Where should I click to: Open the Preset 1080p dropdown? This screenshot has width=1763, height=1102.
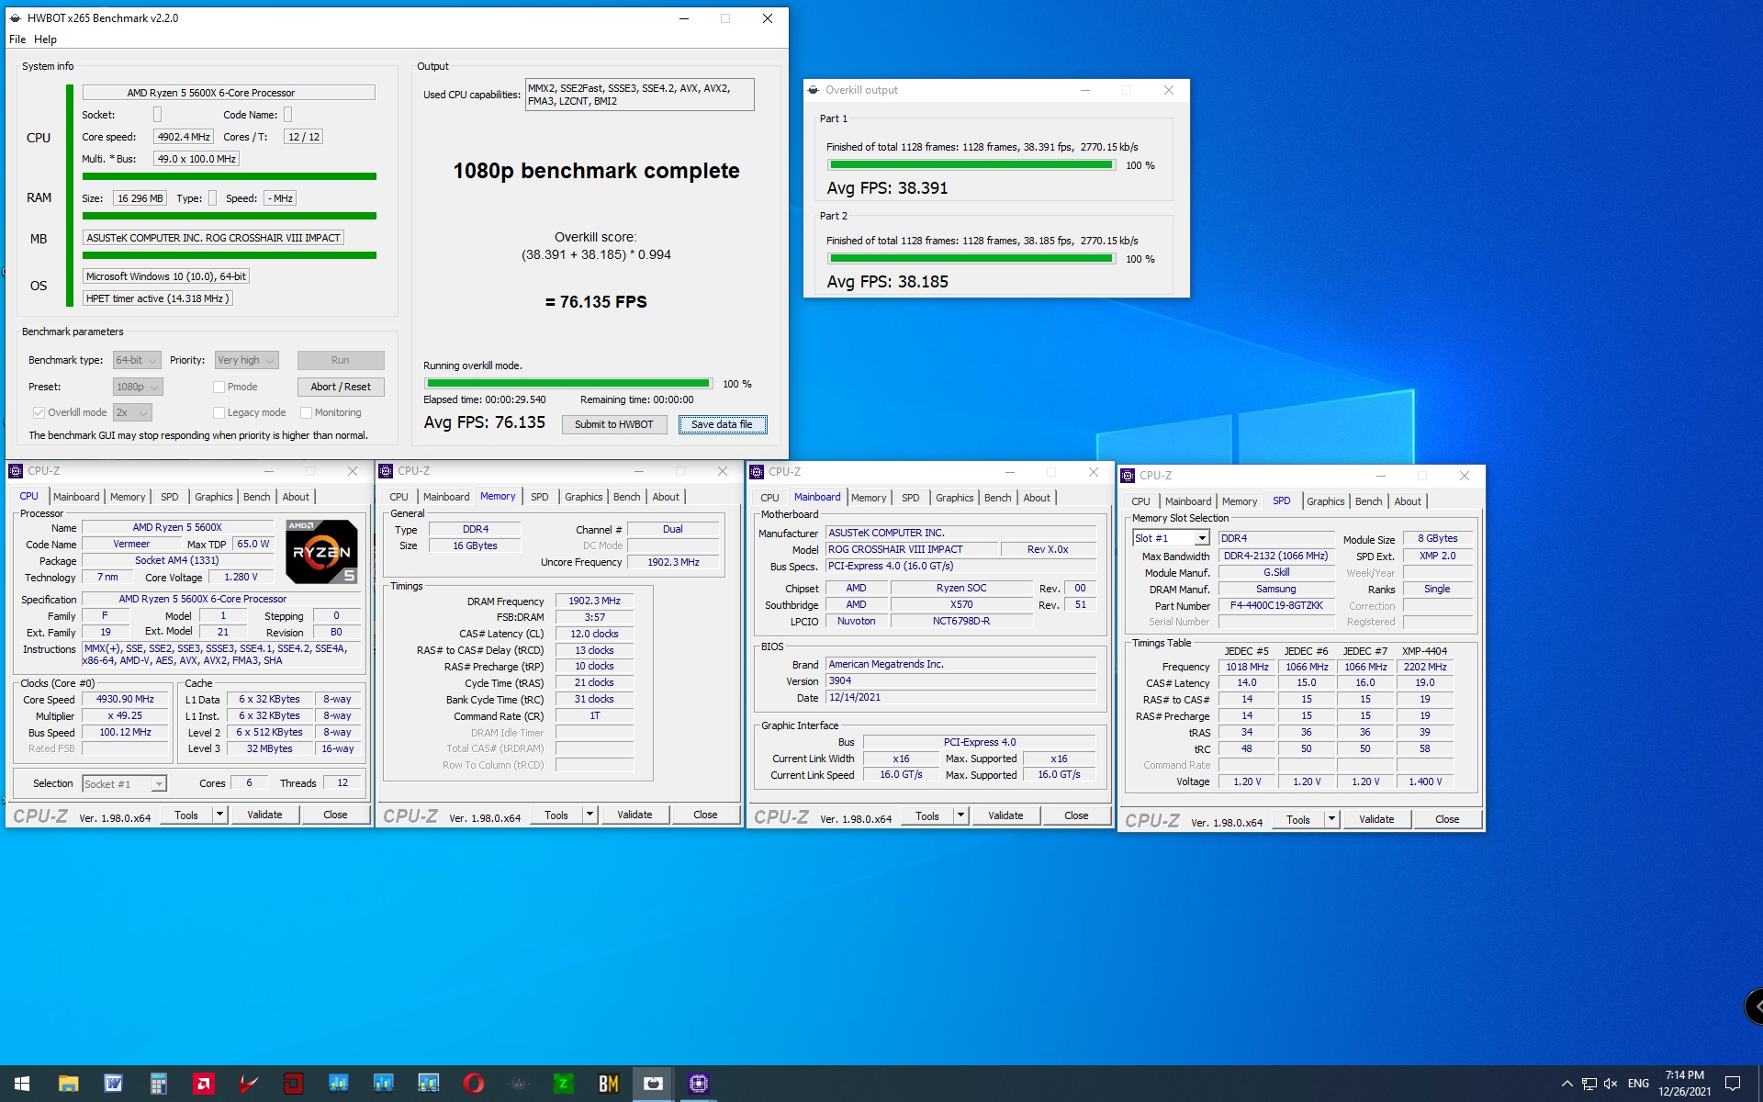138,388
